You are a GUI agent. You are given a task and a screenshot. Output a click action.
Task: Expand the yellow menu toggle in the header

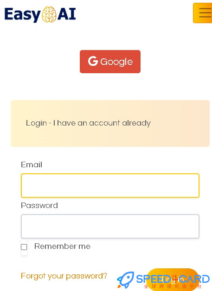pyautogui.click(x=203, y=13)
